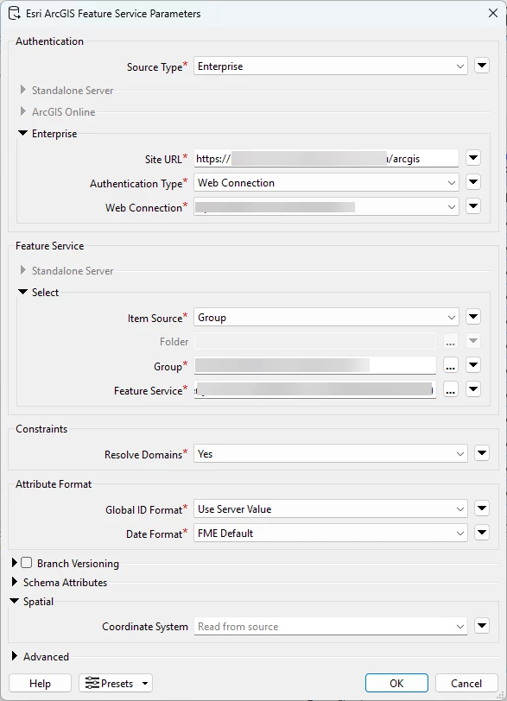
Task: Expand the Schema Attributes section
Action: [x=15, y=582]
